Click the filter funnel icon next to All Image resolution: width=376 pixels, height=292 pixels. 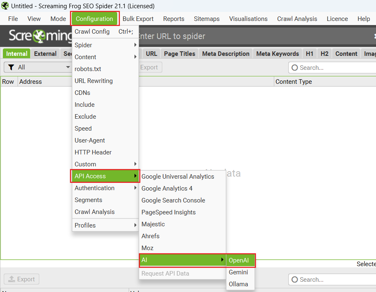[x=11, y=67]
